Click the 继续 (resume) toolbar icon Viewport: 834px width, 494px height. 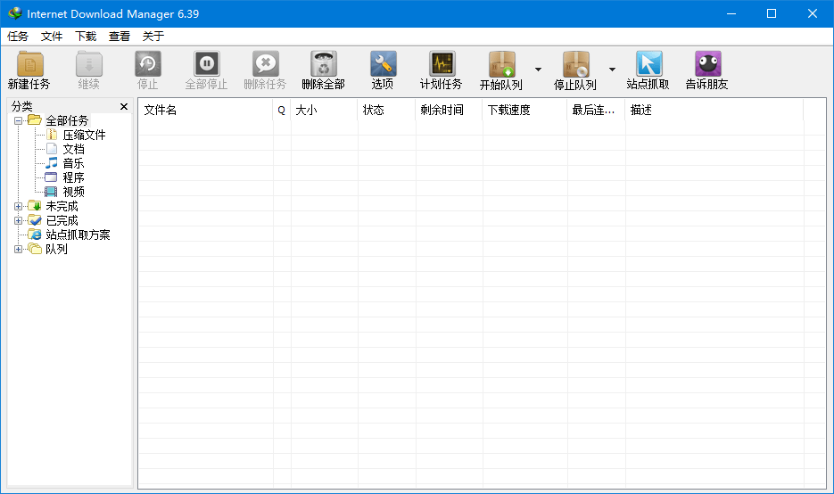pos(89,64)
